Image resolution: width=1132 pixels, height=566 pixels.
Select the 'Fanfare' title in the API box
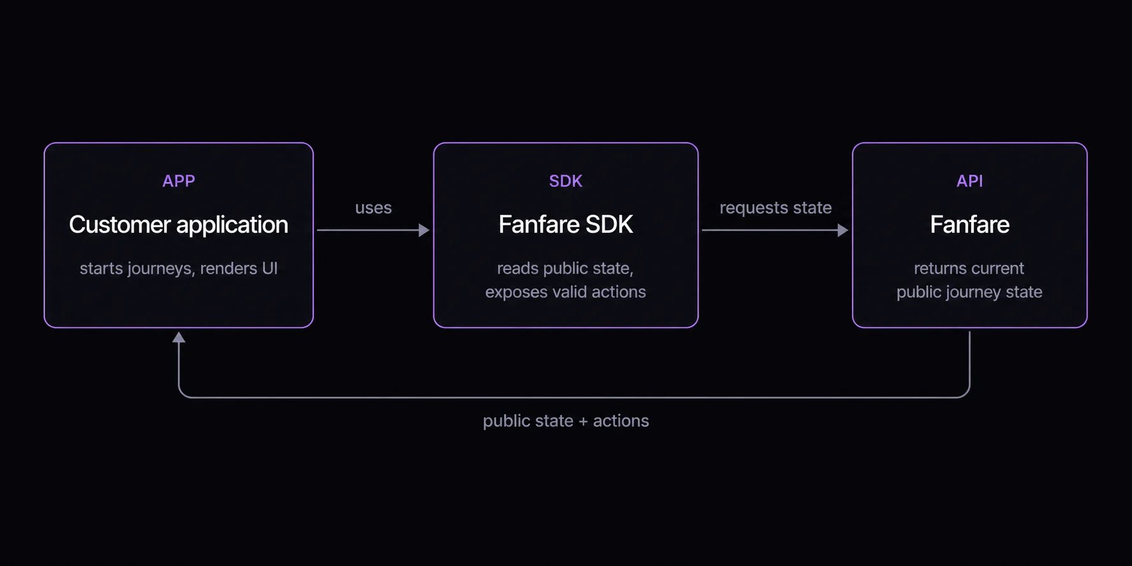[970, 225]
